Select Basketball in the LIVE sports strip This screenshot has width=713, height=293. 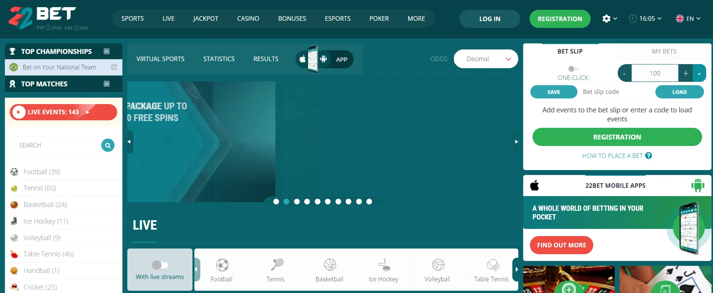[x=330, y=270]
